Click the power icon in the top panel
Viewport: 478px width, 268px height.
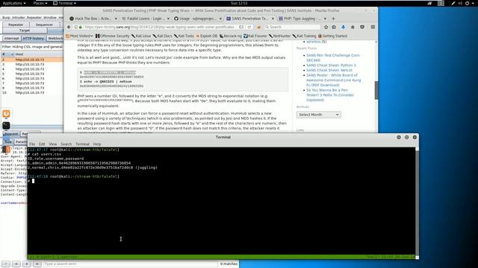[x=467, y=3]
